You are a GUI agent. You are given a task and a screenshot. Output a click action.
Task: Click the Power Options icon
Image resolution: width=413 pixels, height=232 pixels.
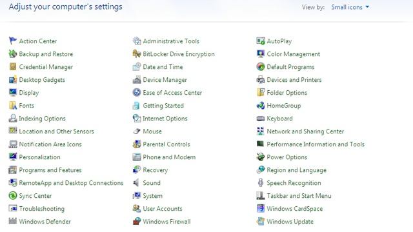tap(261, 157)
